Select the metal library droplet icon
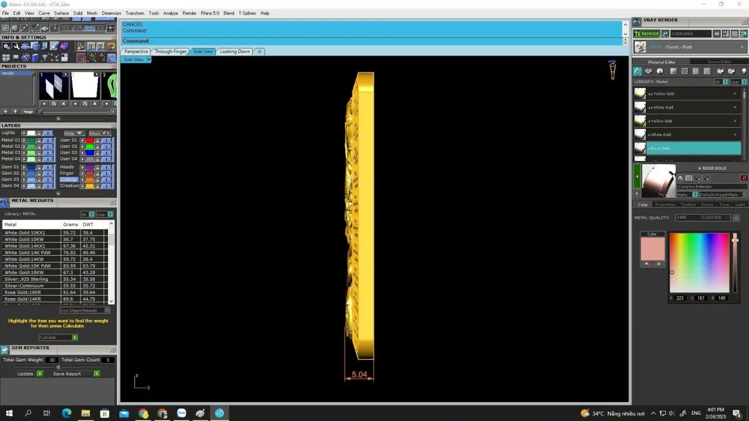 point(637,71)
